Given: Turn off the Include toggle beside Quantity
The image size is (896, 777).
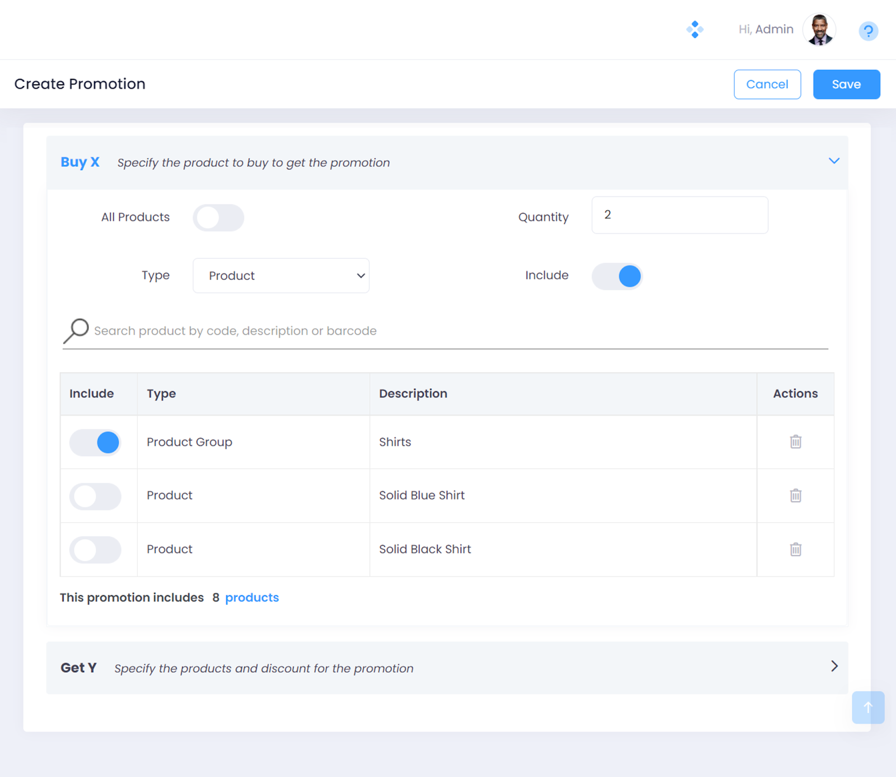Looking at the screenshot, I should (x=617, y=276).
